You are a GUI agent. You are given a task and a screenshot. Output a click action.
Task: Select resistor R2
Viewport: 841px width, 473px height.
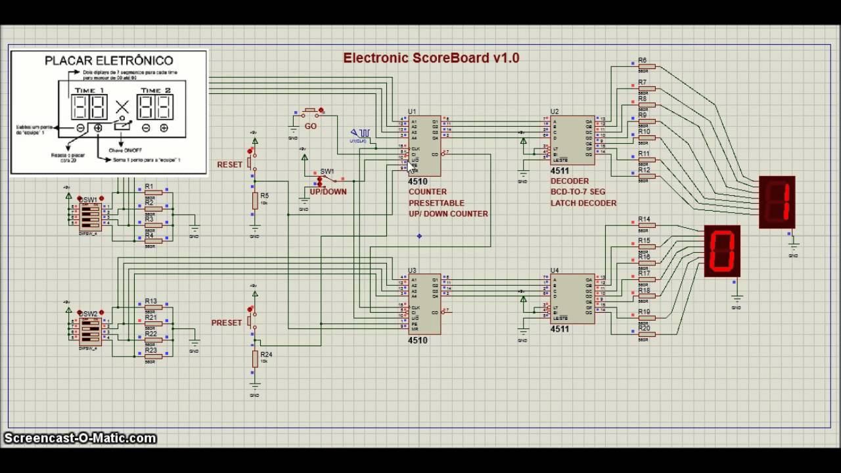point(153,208)
